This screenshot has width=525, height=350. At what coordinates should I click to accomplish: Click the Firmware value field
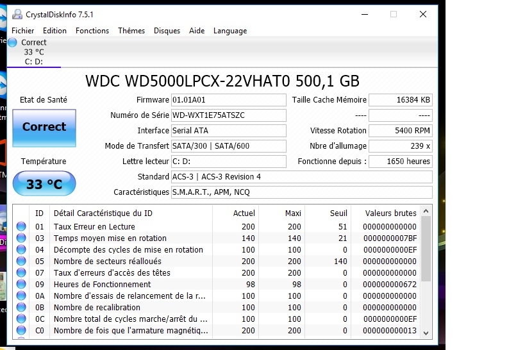(x=228, y=100)
